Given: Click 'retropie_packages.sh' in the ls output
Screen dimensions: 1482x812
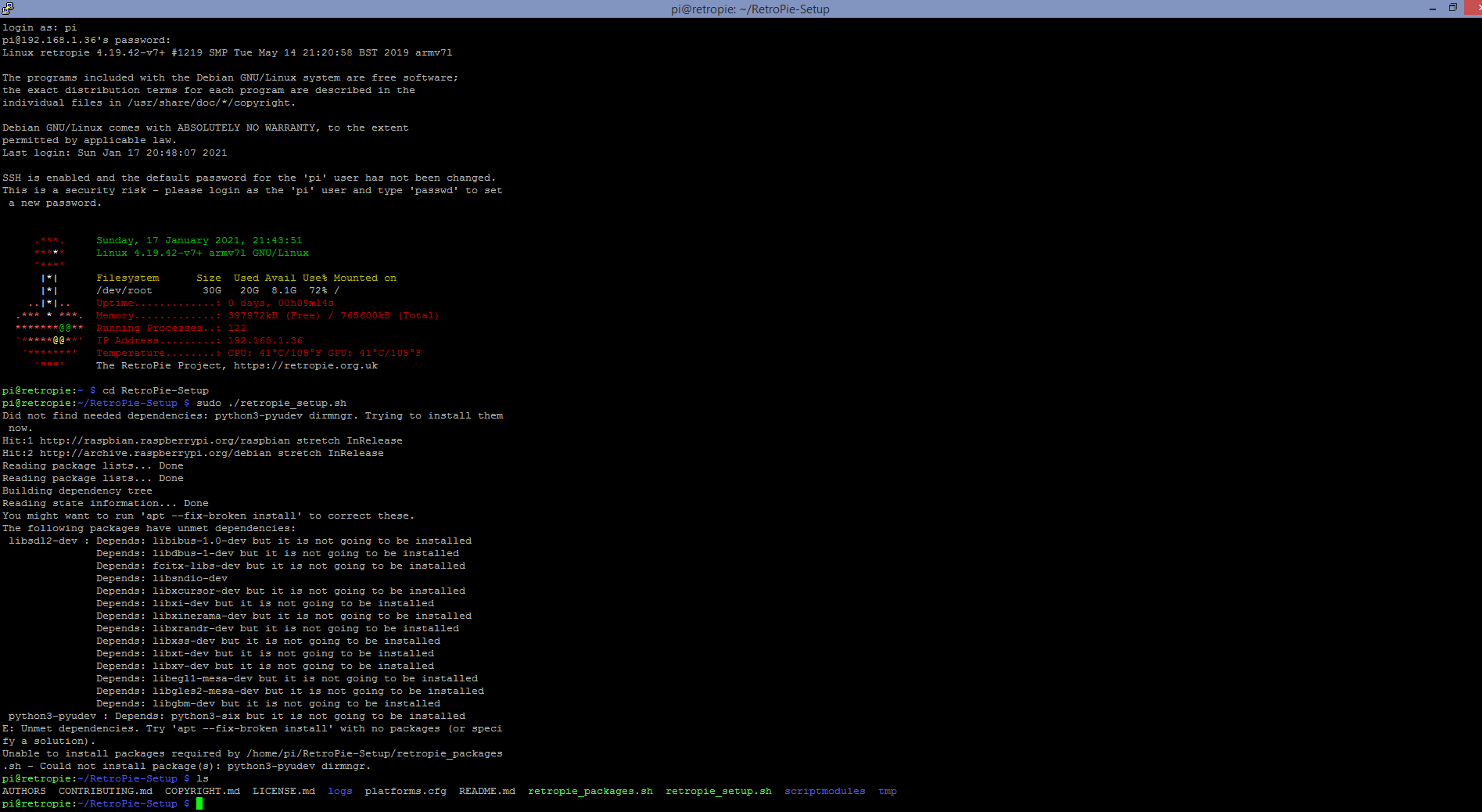Looking at the screenshot, I should pos(590,791).
